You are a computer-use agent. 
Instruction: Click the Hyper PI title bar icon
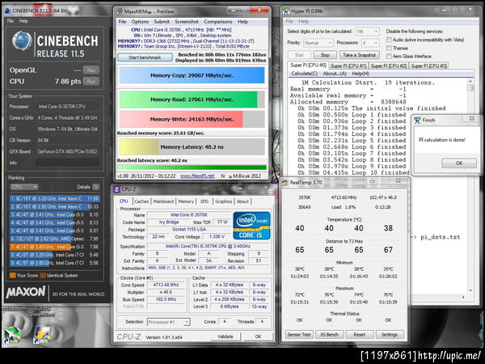pyautogui.click(x=286, y=11)
